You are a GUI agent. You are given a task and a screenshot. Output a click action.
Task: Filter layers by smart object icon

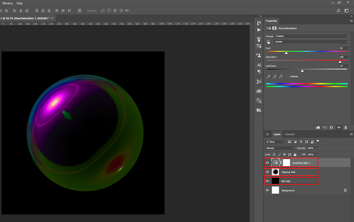click(x=312, y=142)
